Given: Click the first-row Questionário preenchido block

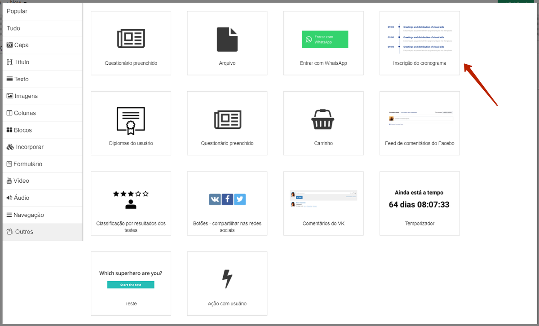Looking at the screenshot, I should click(131, 43).
